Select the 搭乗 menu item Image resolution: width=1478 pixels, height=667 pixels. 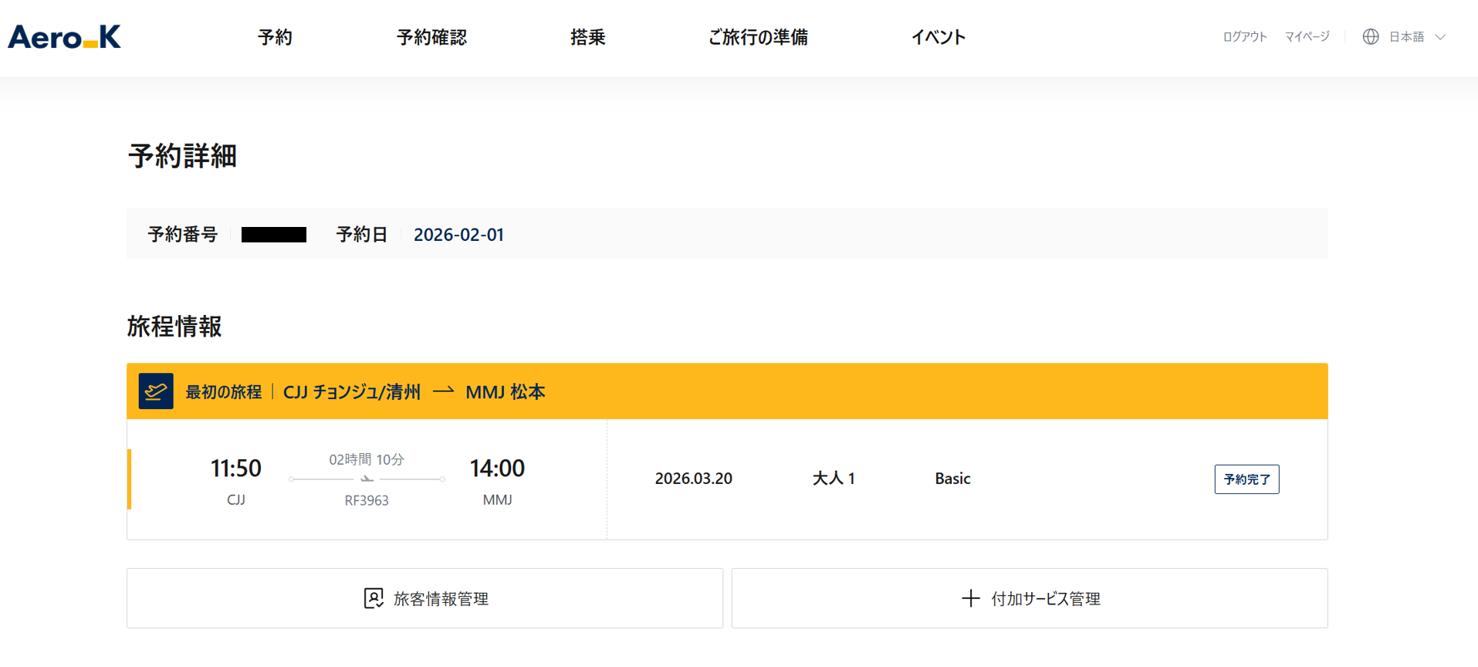pyautogui.click(x=587, y=37)
